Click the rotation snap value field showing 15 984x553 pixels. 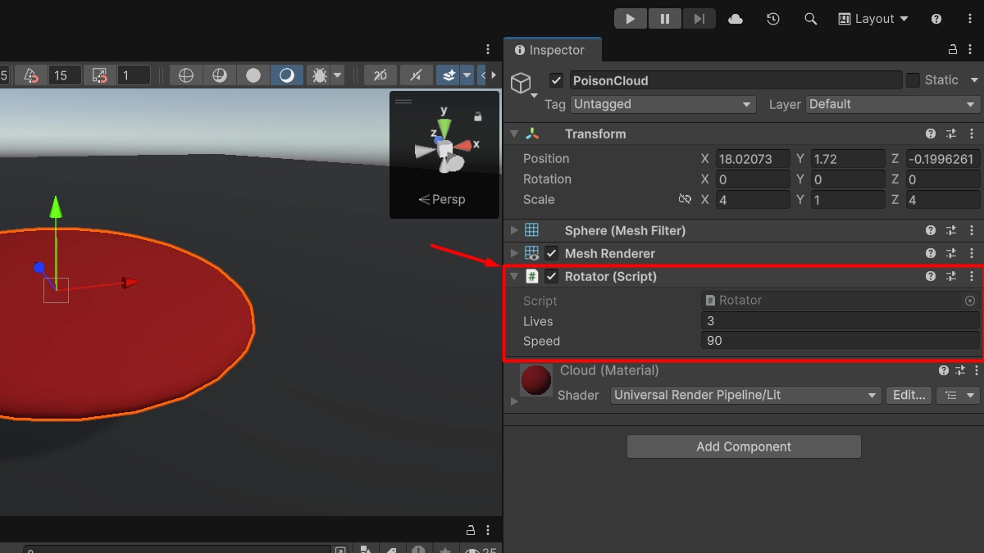[65, 75]
